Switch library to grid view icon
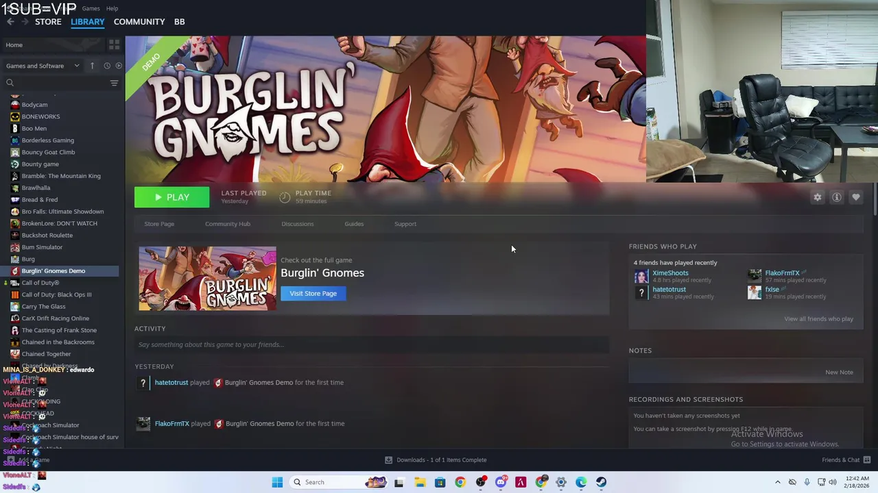This screenshot has width=878, height=493. coord(114,45)
